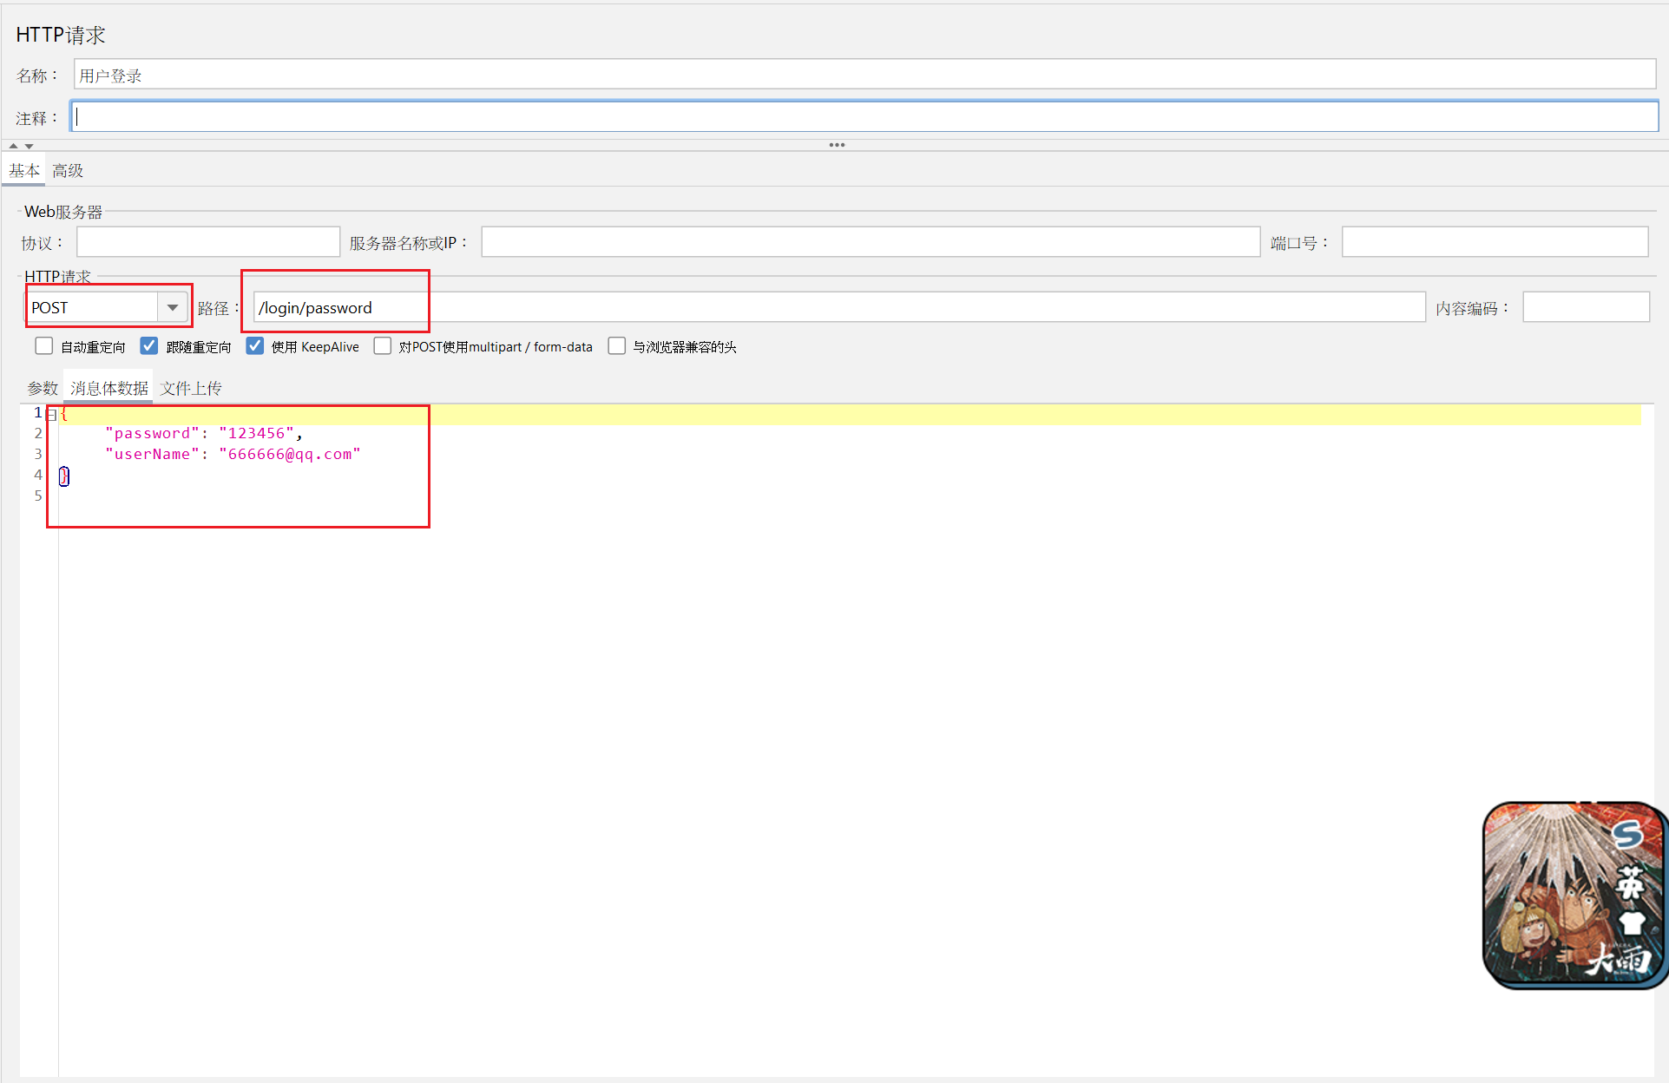The width and height of the screenshot is (1669, 1083).
Task: Click the closing brace on line 4
Action: tap(64, 476)
